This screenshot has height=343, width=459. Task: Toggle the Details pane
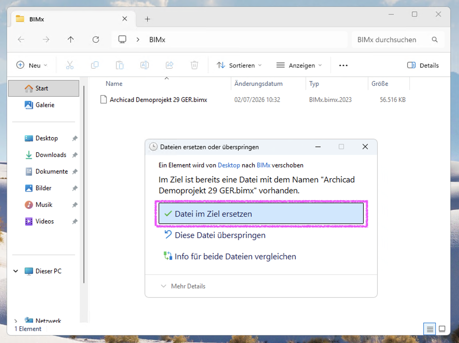click(423, 65)
